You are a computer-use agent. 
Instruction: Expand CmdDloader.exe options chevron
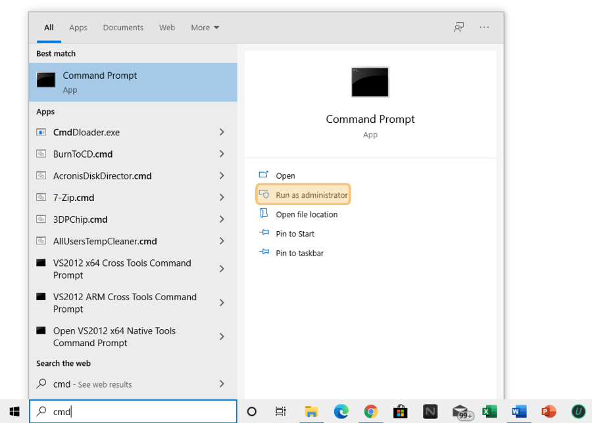click(x=222, y=132)
